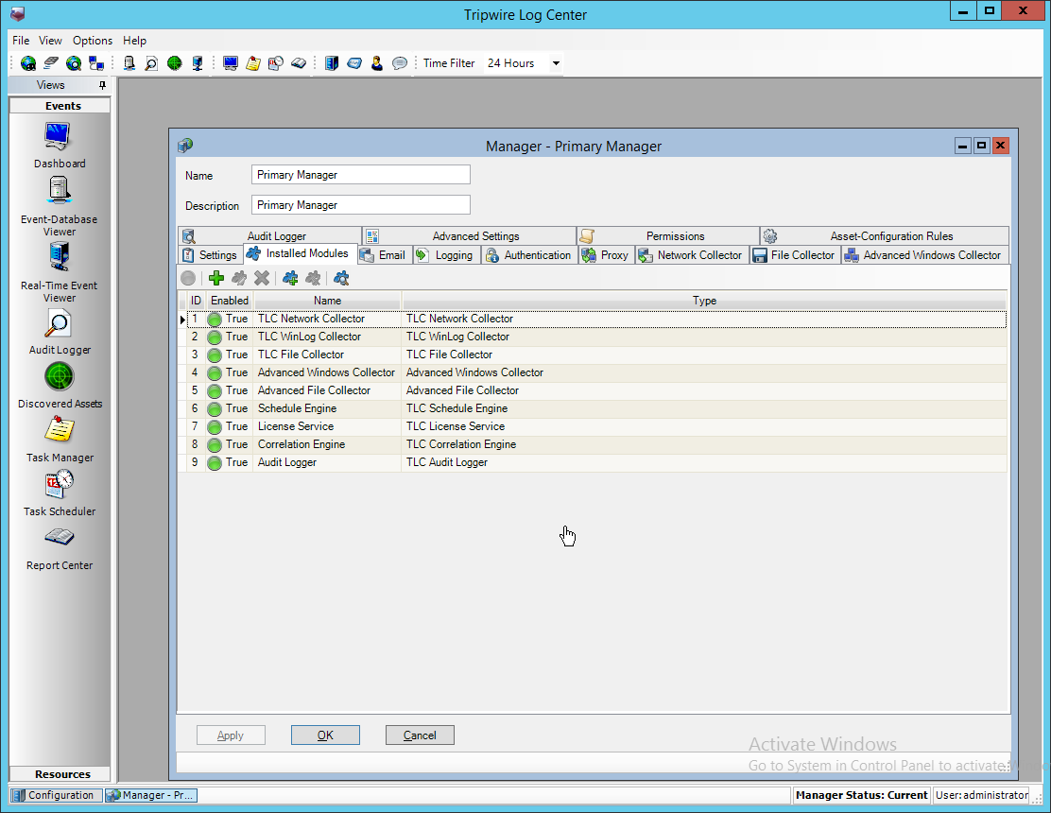Open Audit Logger in the Views sidebar
Image resolution: width=1051 pixels, height=813 pixels.
[59, 333]
